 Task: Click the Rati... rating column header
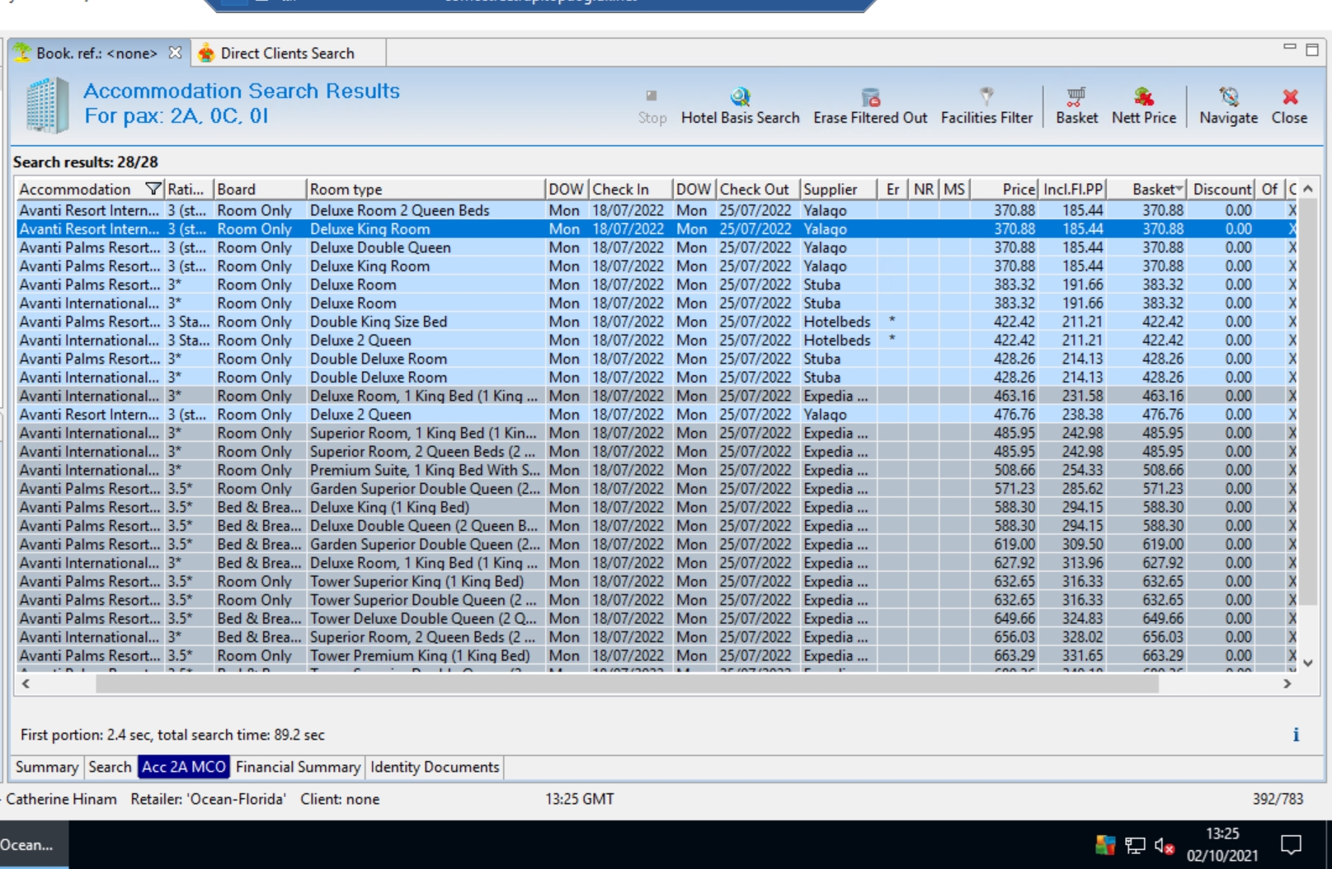coord(189,189)
